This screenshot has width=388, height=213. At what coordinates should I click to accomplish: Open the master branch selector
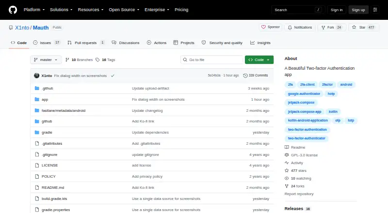coord(46,60)
